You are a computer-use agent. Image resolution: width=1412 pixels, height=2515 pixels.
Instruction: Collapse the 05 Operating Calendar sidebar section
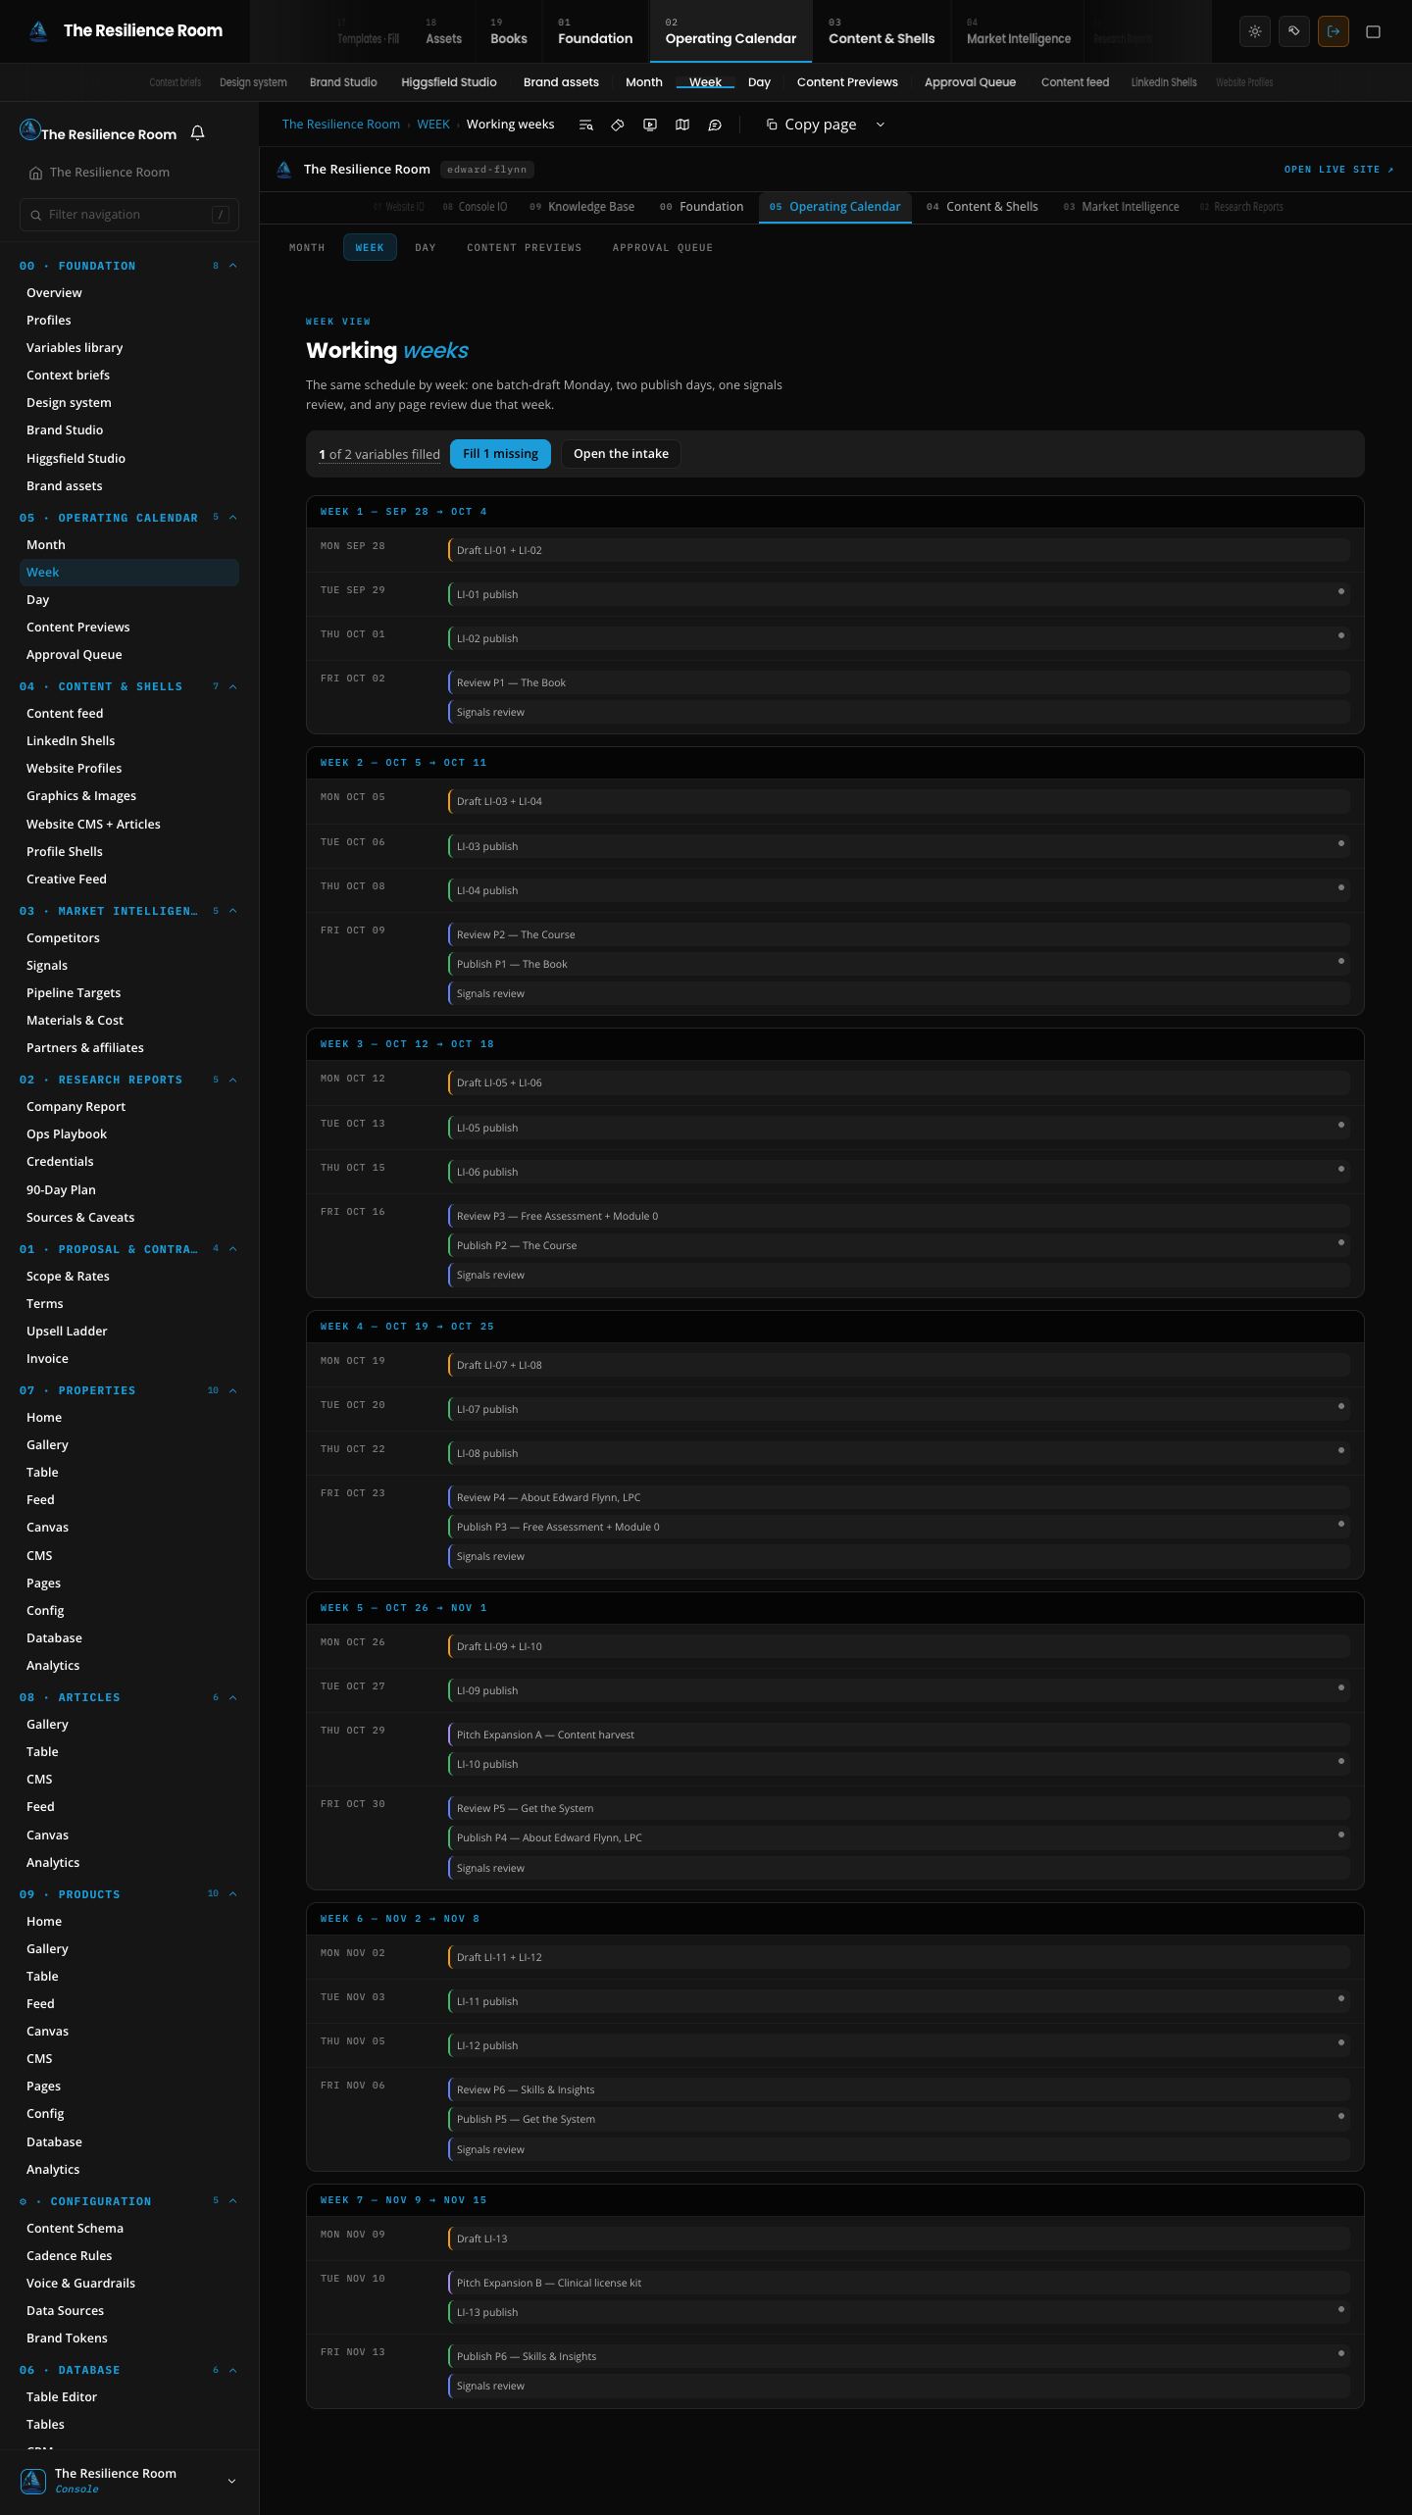coord(232,518)
